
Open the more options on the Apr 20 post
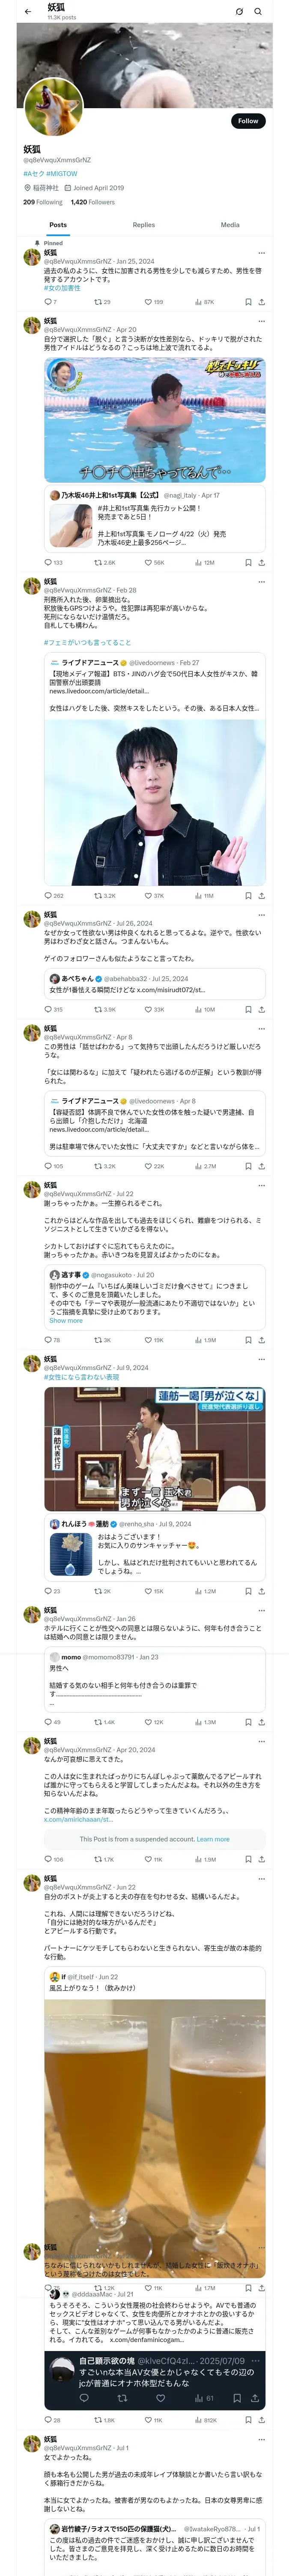[261, 321]
